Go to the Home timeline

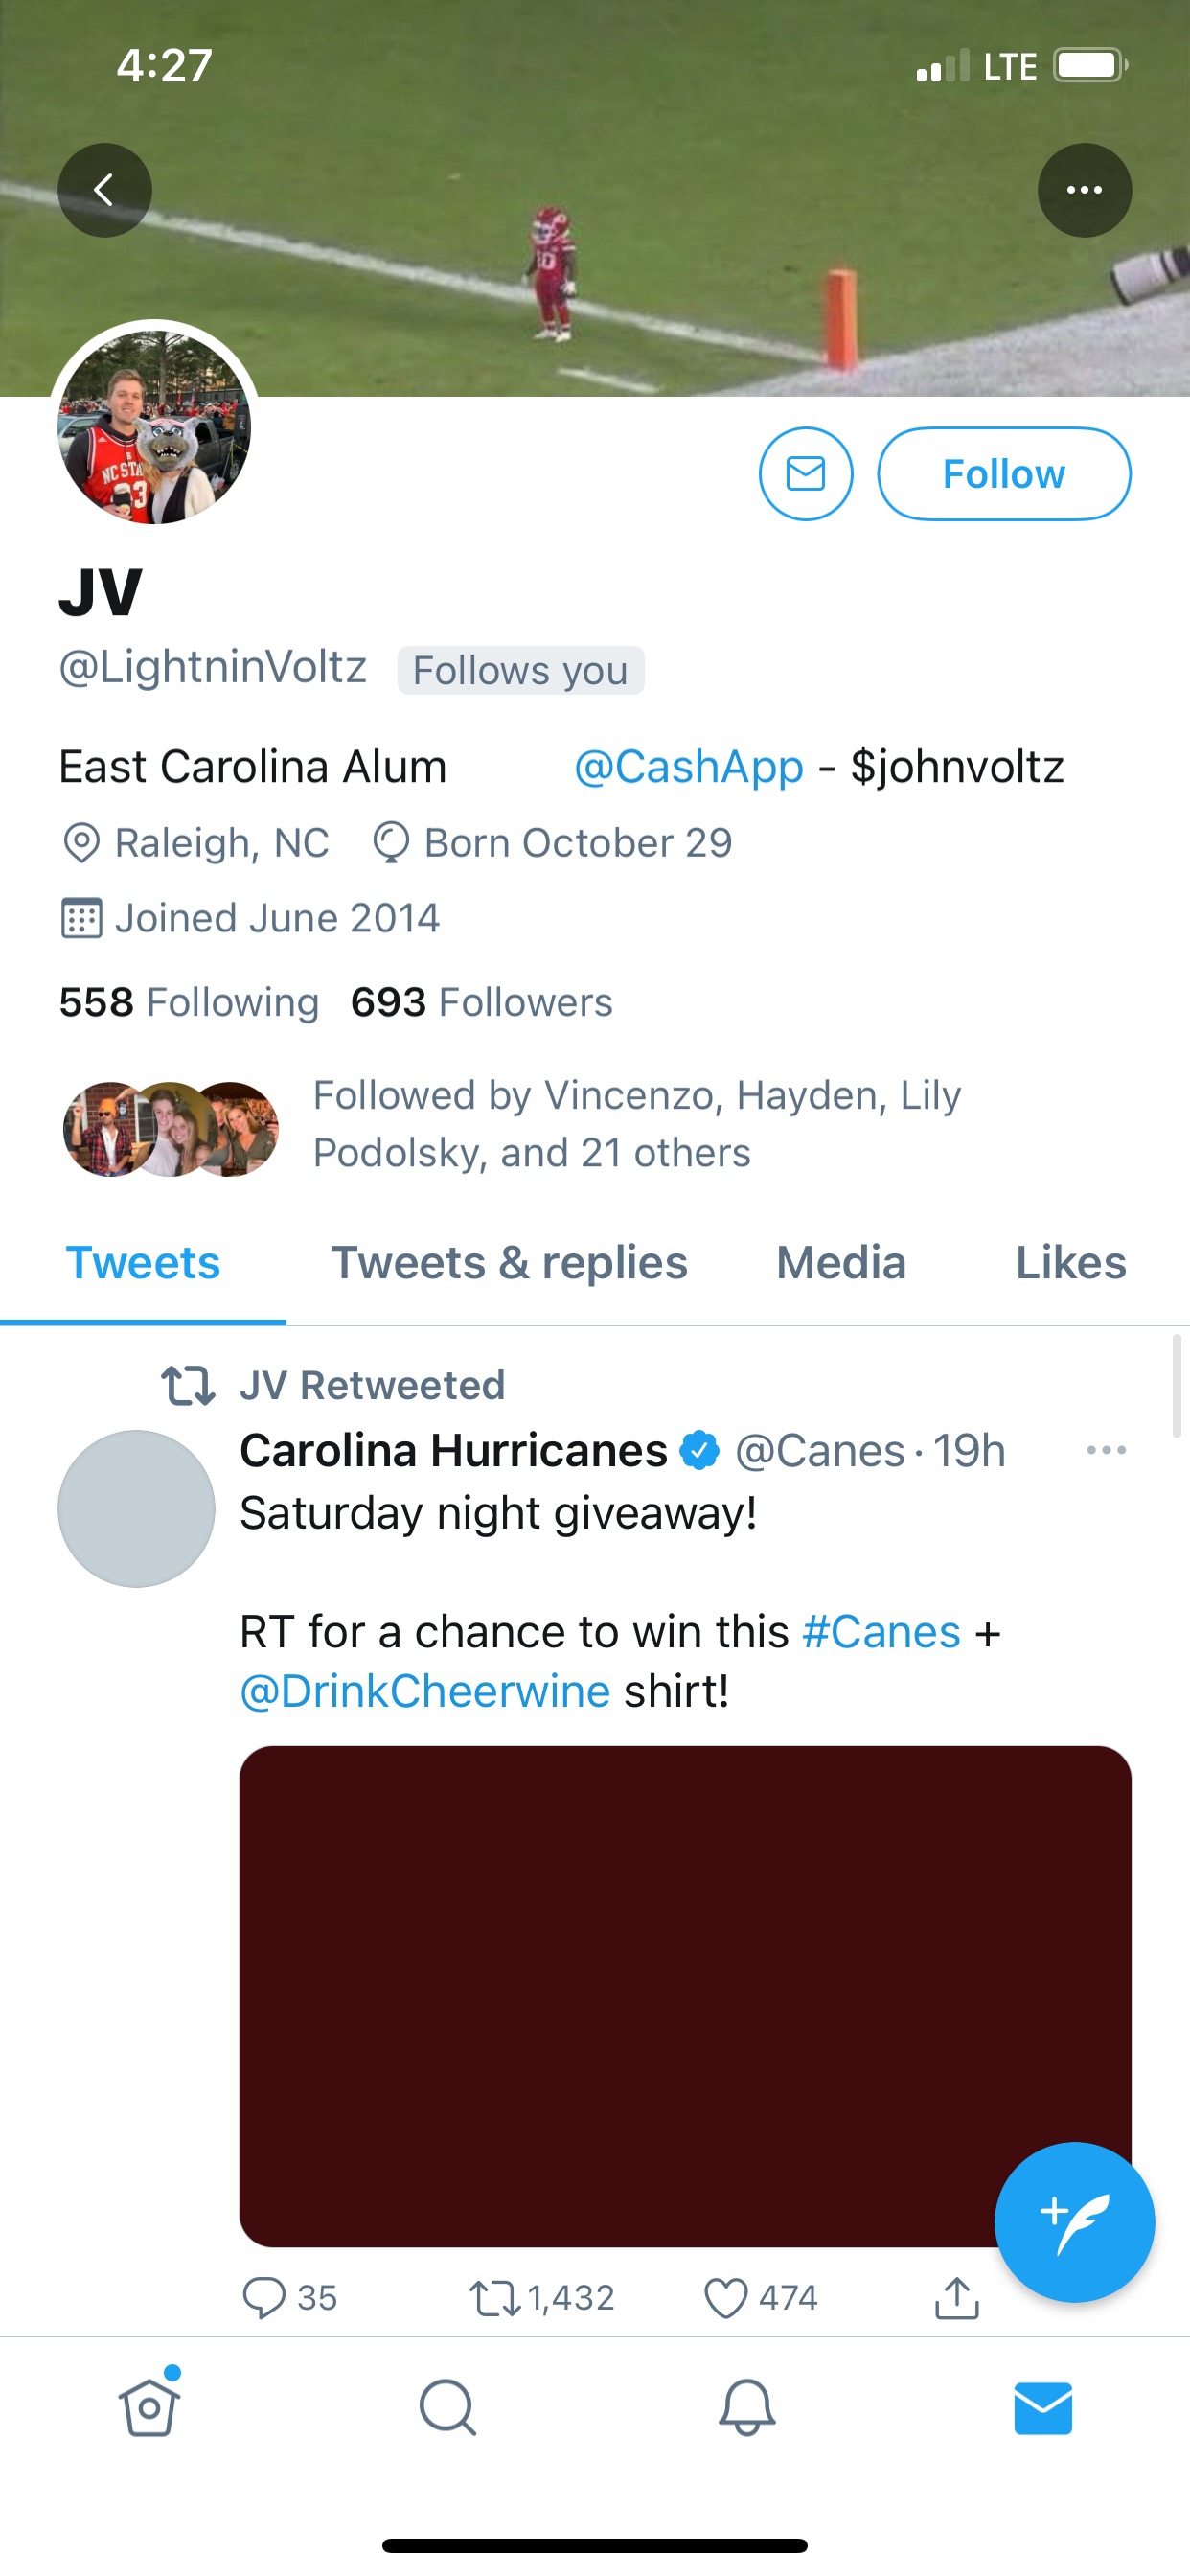149,2407
